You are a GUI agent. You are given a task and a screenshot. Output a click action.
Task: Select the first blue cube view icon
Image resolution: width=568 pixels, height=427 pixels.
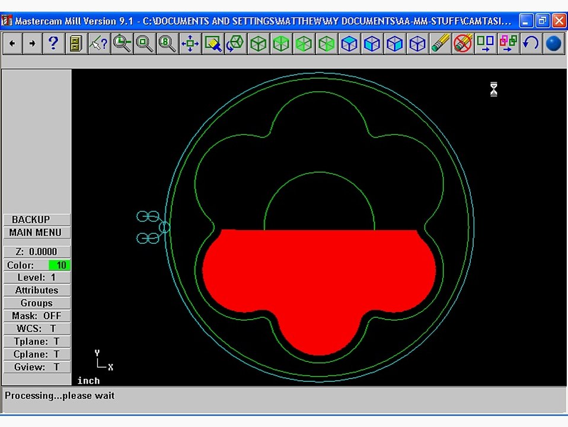349,43
